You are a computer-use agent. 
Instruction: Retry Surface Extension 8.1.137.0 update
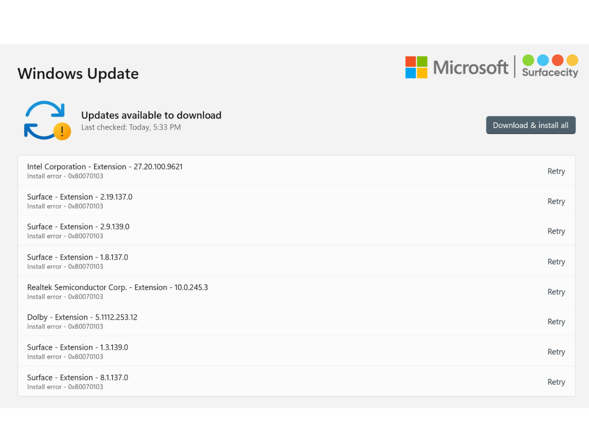[556, 382]
